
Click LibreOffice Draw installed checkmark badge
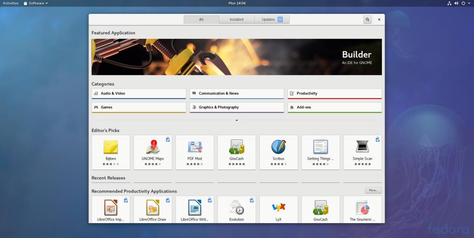click(168, 200)
